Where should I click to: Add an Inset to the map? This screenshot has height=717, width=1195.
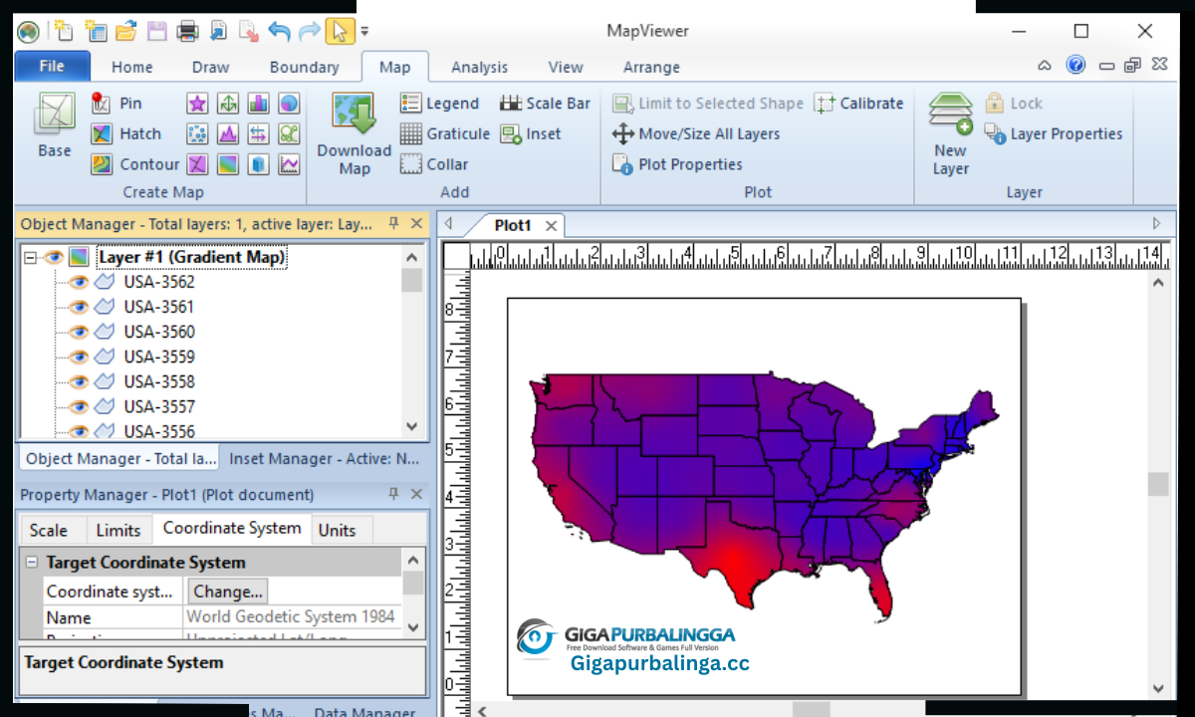pyautogui.click(x=531, y=133)
